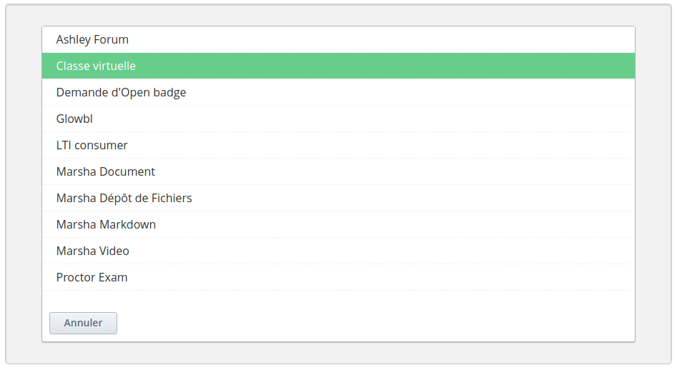Insert a Marsha Markdown block
The width and height of the screenshot is (677, 370).
[106, 224]
